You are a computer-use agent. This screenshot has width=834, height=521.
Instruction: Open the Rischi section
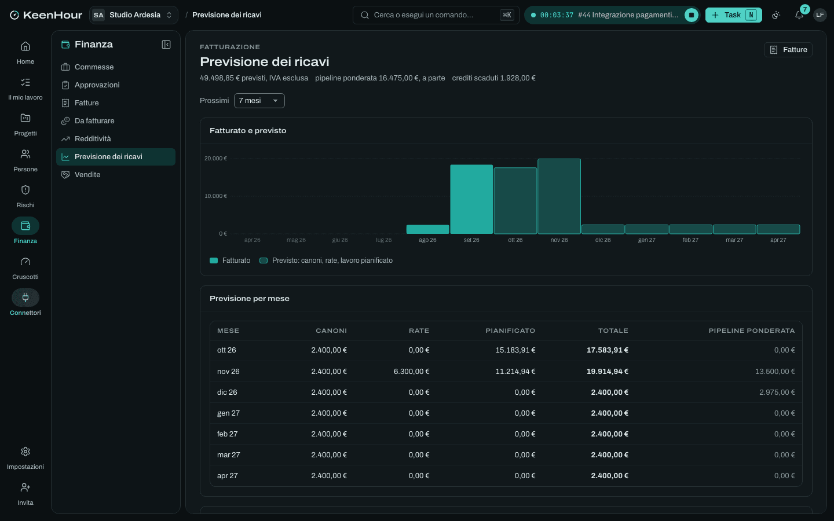coord(25,196)
